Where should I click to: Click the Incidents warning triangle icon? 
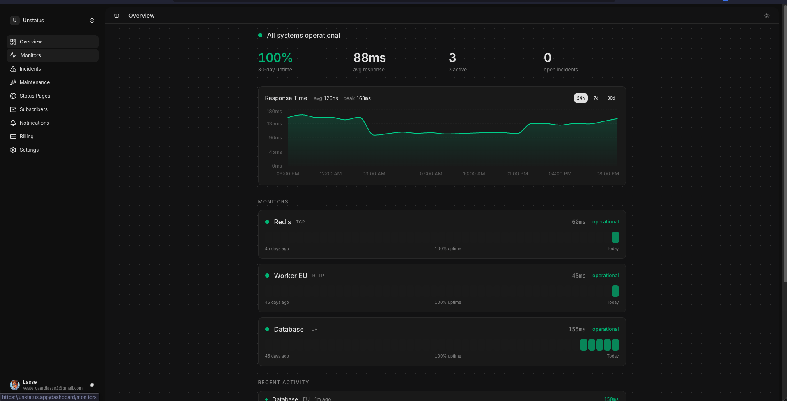pos(13,69)
